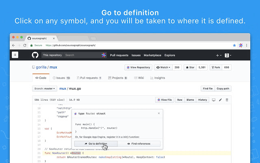Open the sidebar hamburger menu button
Viewport: 260px width, 163px height.
coord(15,55)
